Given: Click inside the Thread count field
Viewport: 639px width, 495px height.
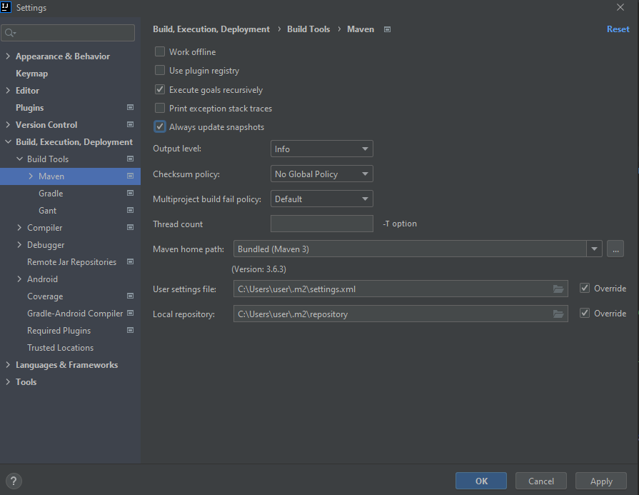Looking at the screenshot, I should pyautogui.click(x=321, y=224).
